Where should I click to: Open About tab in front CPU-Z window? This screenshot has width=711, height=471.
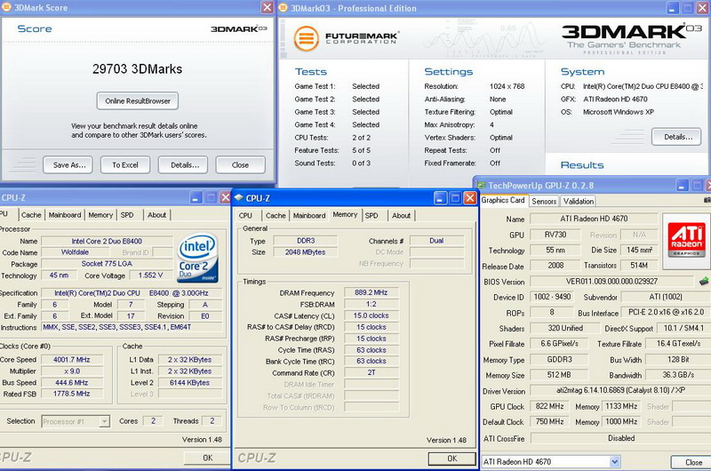pyautogui.click(x=402, y=216)
